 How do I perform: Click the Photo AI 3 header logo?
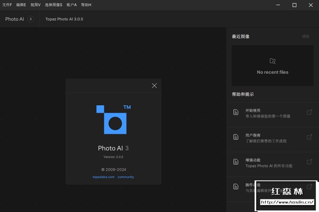[x=19, y=19]
